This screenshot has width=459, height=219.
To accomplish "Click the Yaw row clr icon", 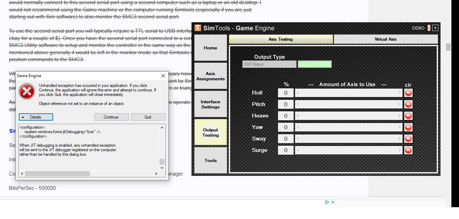I will pos(408,127).
